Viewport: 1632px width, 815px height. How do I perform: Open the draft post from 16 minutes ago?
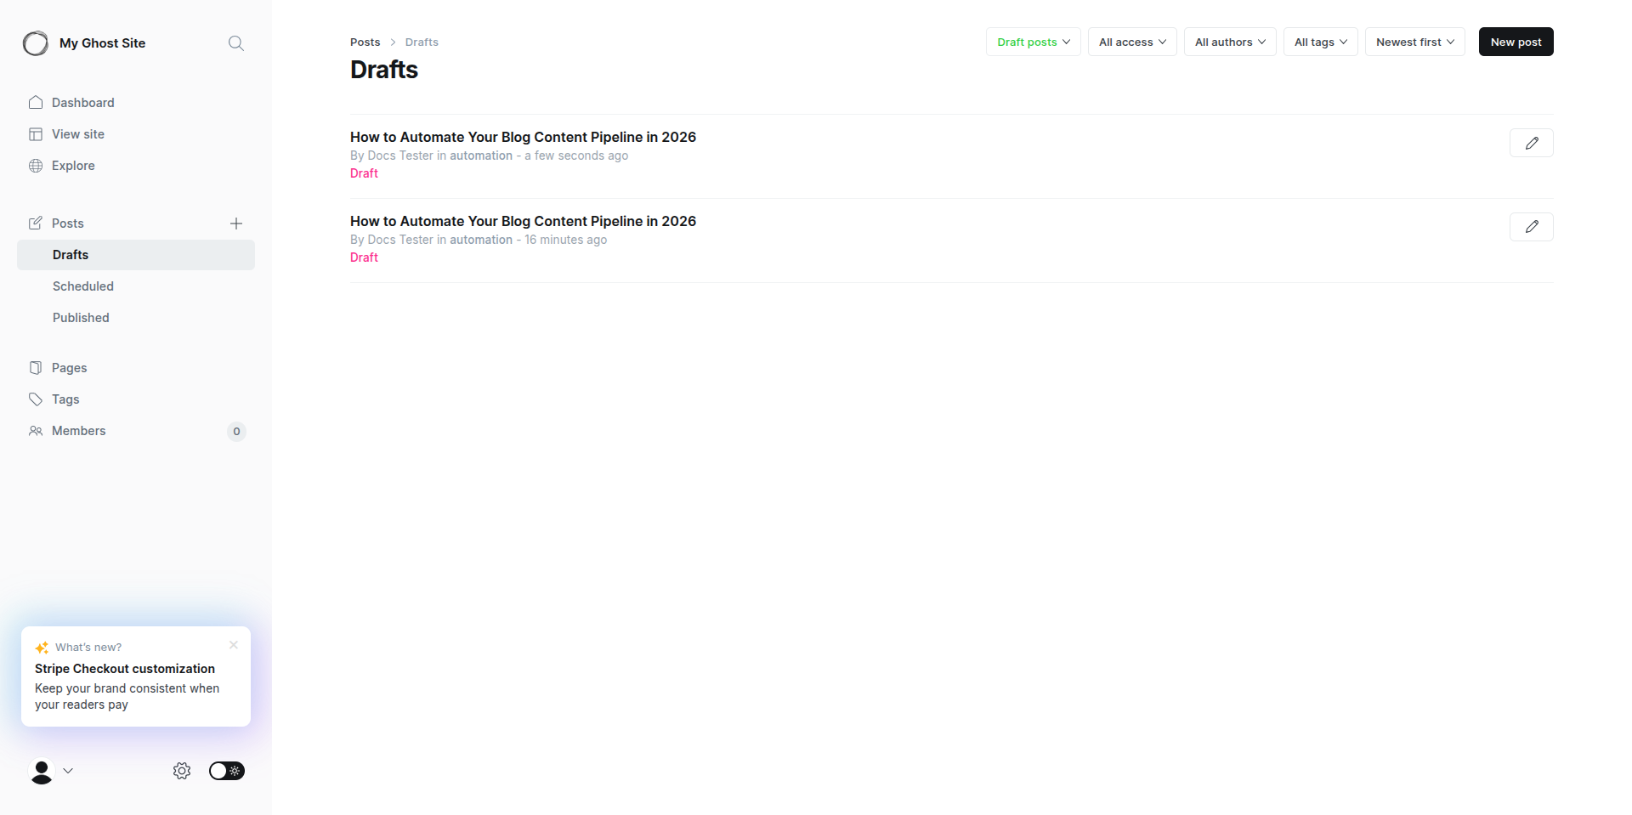point(523,221)
